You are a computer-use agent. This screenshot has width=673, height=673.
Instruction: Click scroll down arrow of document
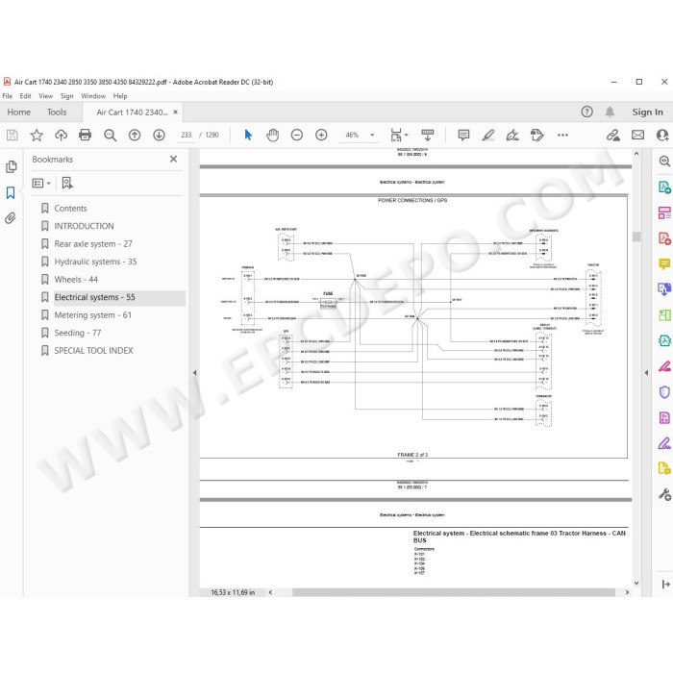(636, 583)
